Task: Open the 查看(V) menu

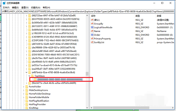Action: point(25,8)
